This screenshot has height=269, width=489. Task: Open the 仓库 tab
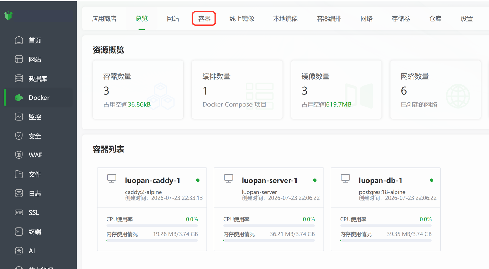[435, 19]
